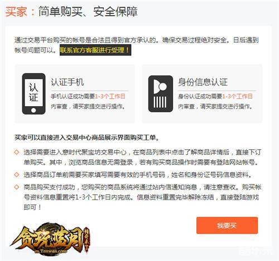Open the 身份信息认证 heading
Screen dimensions: 279x261
[203, 82]
